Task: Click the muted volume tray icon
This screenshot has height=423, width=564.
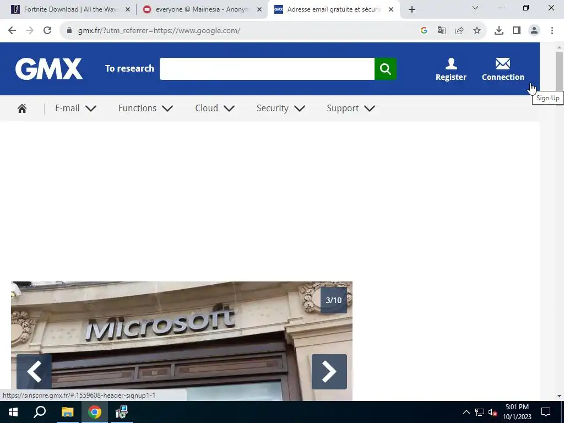Action: [x=492, y=412]
